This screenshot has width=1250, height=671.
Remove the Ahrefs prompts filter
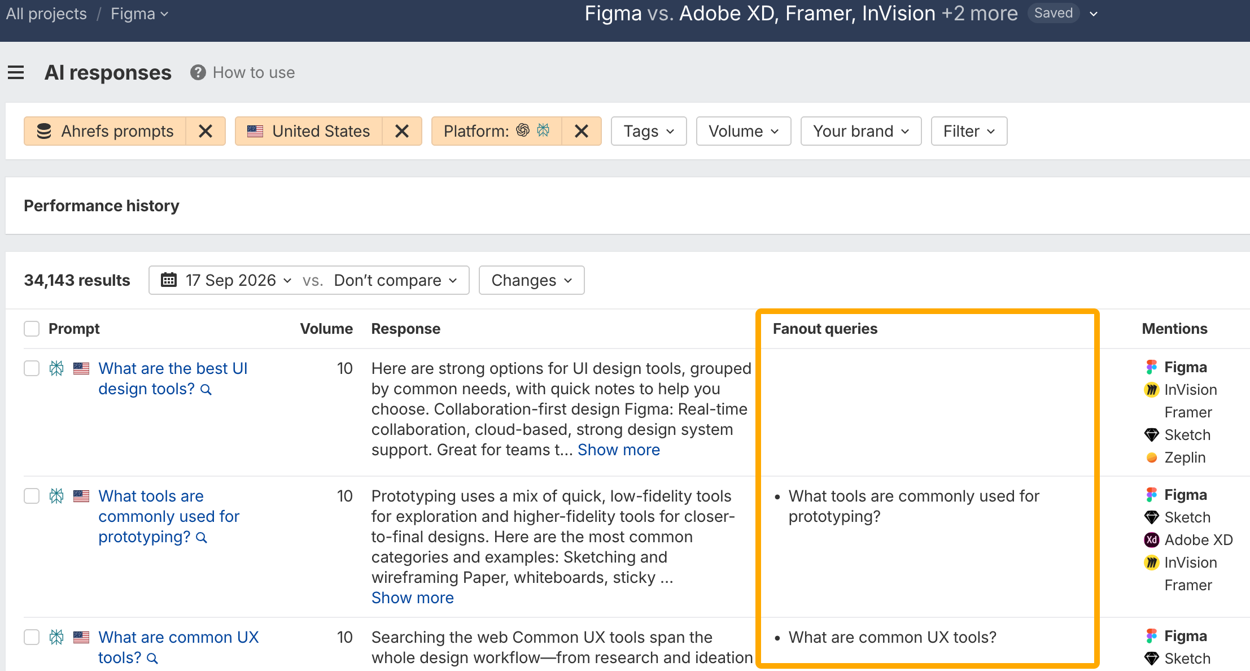[x=206, y=131]
